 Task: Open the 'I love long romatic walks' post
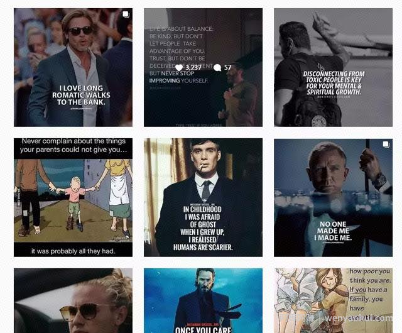[x=73, y=67]
